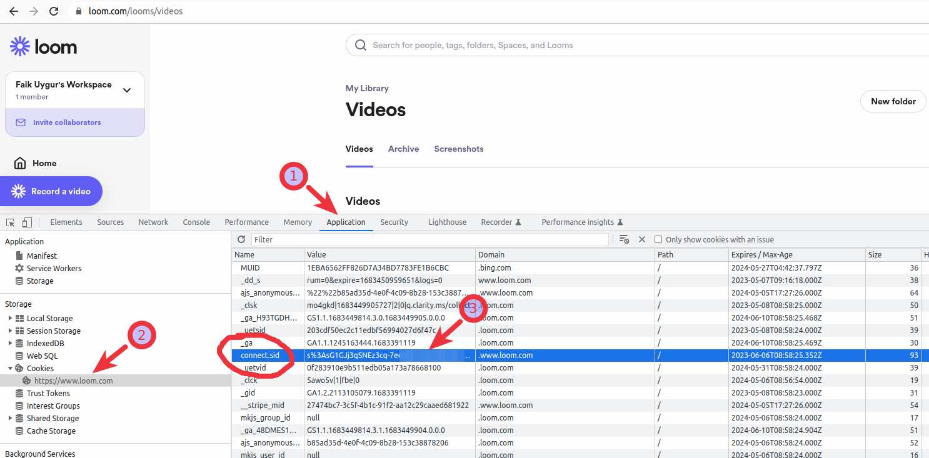Click the Web SQL database icon
The height and width of the screenshot is (458, 929).
(19, 356)
